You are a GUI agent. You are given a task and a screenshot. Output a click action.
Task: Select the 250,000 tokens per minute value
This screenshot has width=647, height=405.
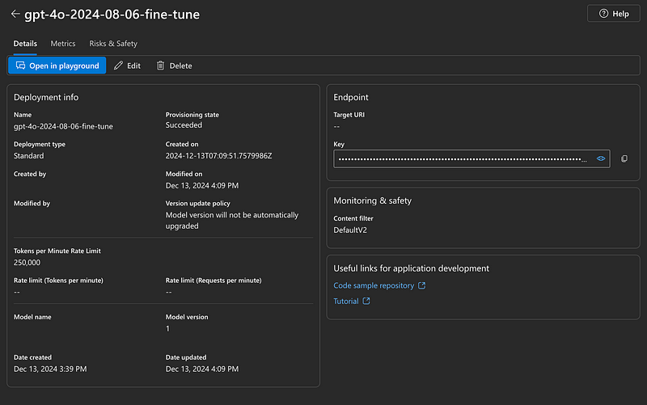pos(27,262)
